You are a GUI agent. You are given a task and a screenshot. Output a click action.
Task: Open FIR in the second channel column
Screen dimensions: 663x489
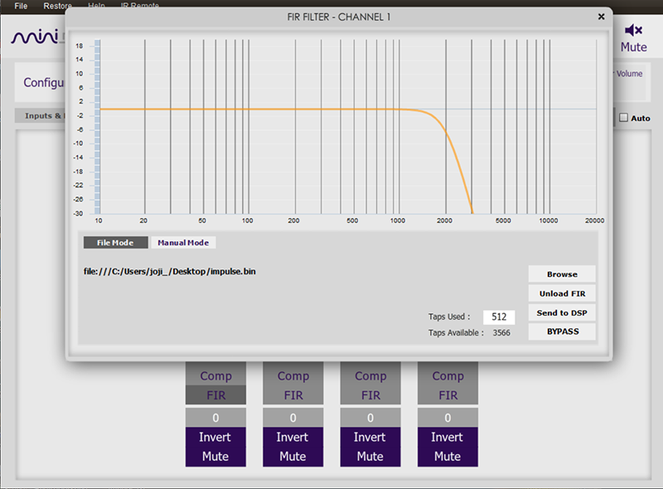click(293, 395)
